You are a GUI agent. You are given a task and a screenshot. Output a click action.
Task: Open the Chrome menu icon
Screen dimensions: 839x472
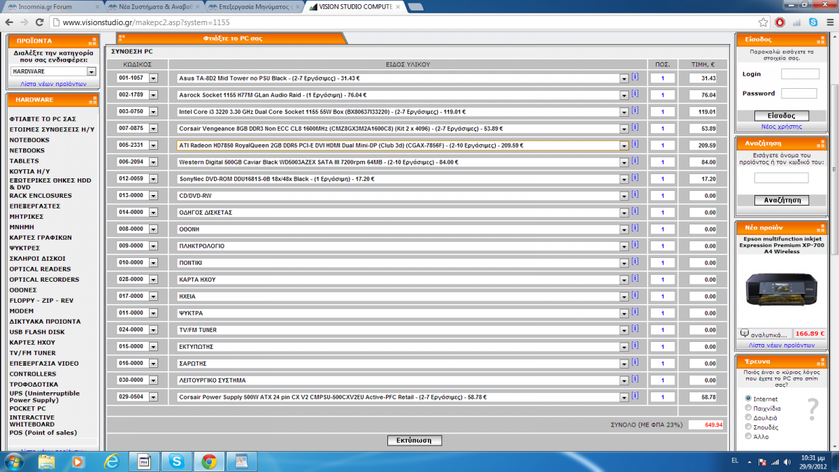tap(829, 22)
